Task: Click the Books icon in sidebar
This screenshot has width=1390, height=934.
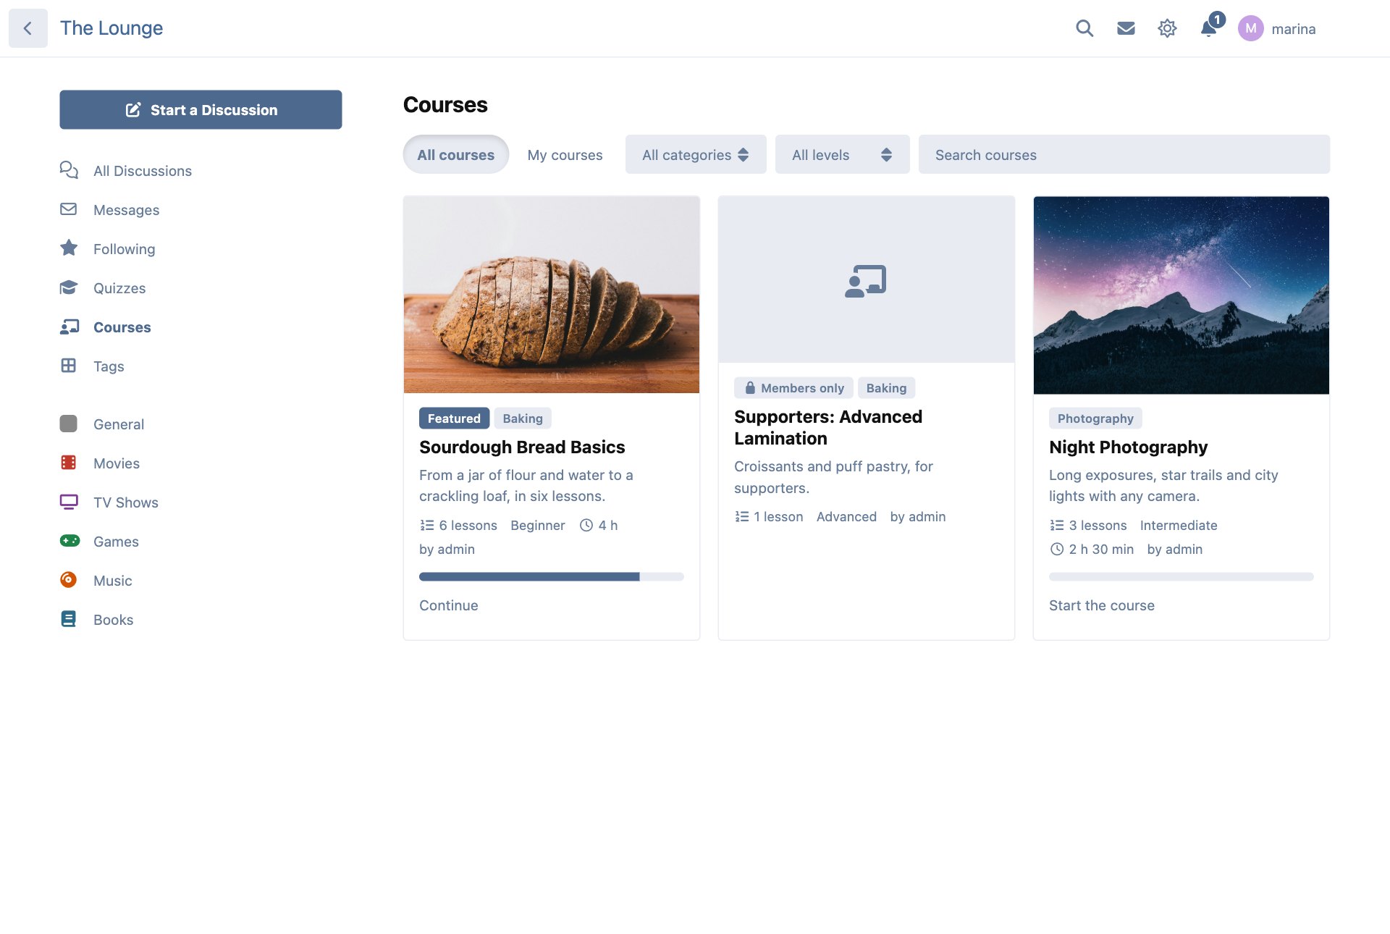Action: (69, 619)
